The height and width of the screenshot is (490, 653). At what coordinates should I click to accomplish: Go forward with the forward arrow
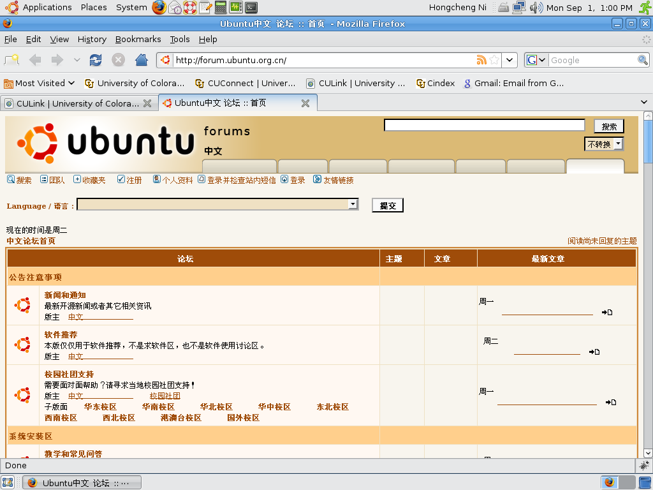pyautogui.click(x=57, y=60)
